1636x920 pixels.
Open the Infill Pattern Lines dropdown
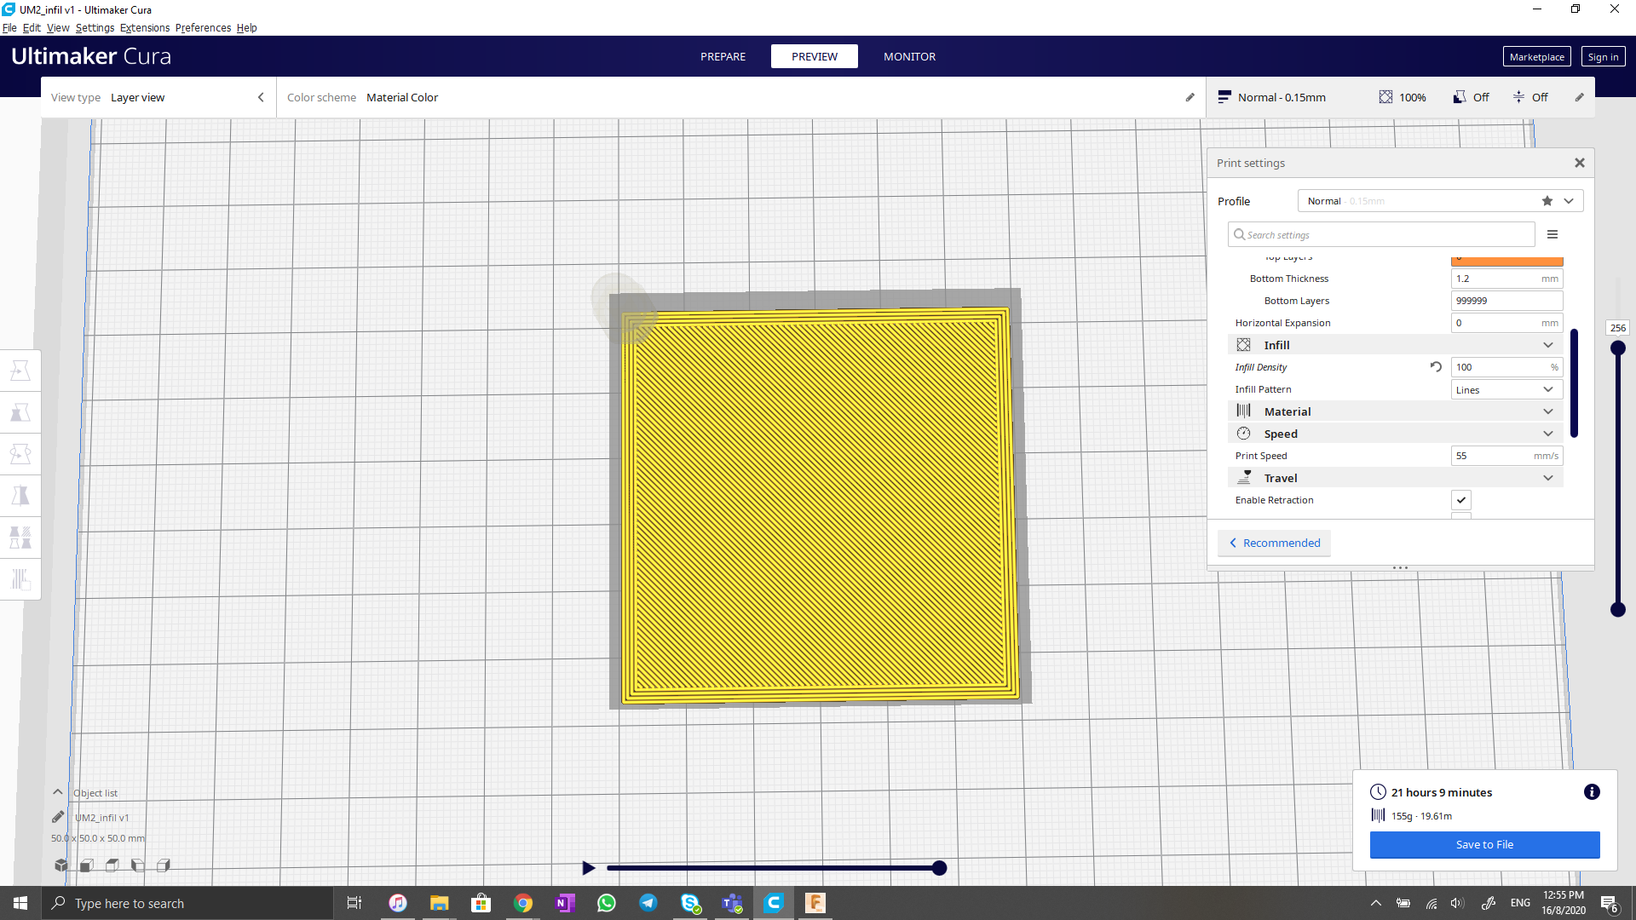[x=1506, y=389]
